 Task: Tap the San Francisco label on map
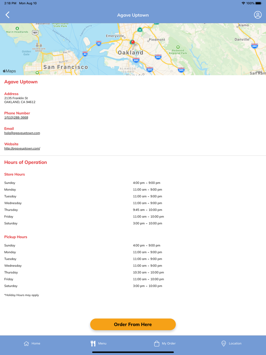(x=65, y=67)
